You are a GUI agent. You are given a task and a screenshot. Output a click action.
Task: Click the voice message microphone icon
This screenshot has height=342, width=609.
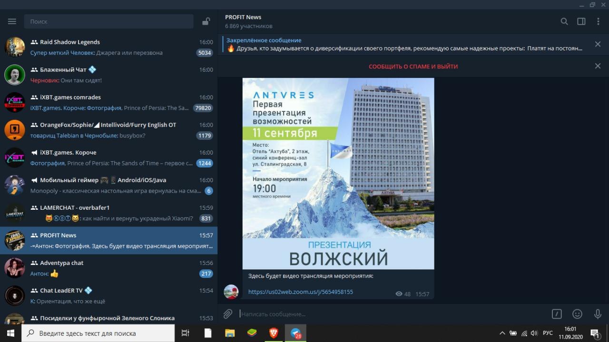598,314
